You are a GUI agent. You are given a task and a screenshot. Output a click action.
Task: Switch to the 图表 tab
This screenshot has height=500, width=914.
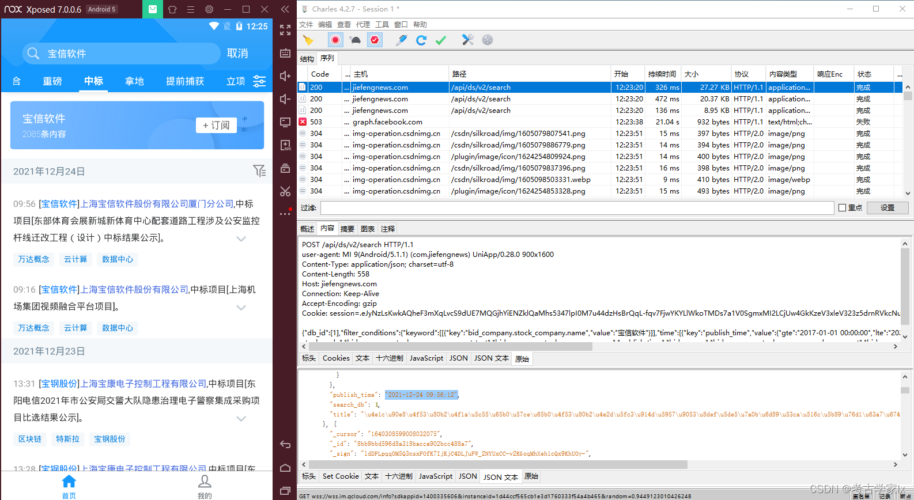pos(368,229)
